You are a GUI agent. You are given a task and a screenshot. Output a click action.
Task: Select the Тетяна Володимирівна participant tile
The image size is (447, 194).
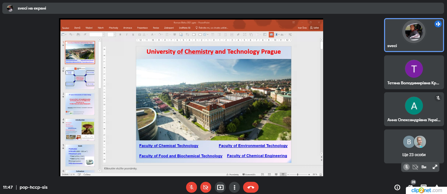point(414,72)
